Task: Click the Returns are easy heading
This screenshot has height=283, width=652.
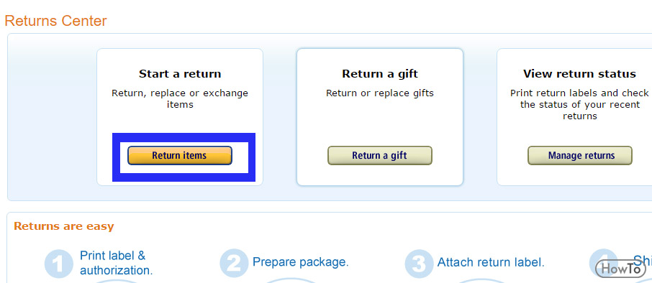Action: [63, 226]
